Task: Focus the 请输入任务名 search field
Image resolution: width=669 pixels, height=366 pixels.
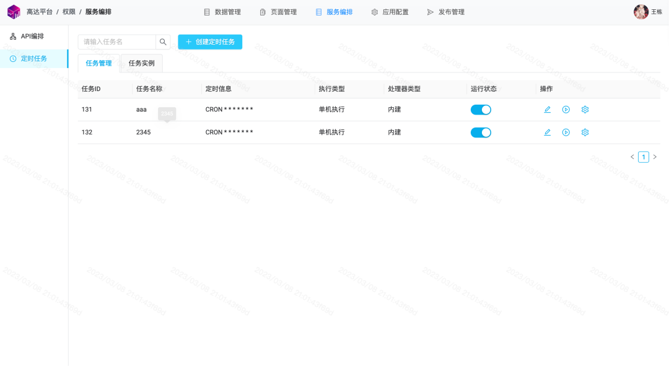Action: (x=117, y=42)
